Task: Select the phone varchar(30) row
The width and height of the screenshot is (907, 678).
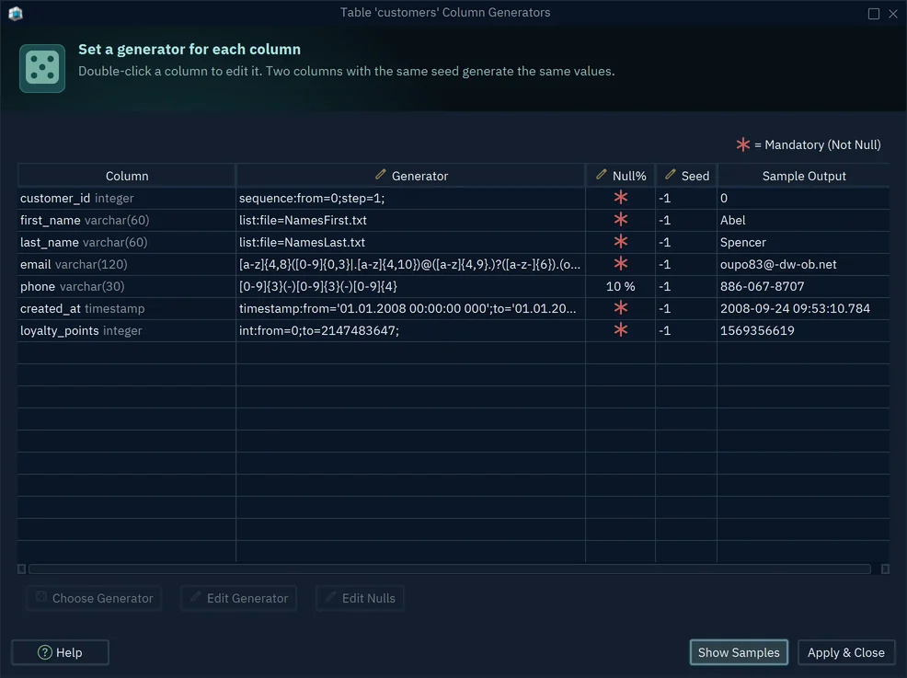Action: [453, 286]
